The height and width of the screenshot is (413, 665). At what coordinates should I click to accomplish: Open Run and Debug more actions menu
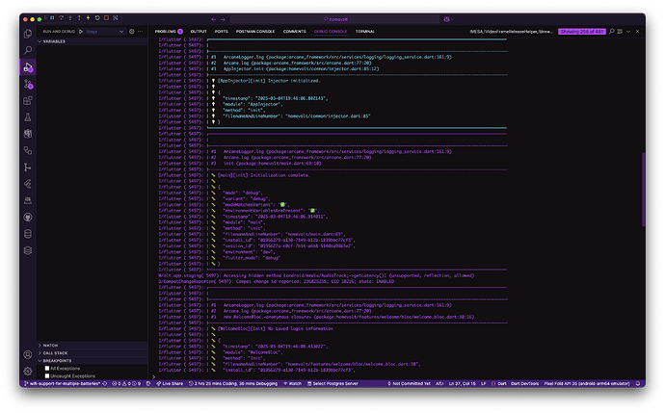click(x=141, y=32)
